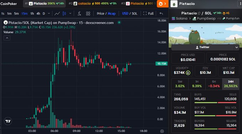Click the PumpSwap DEX link
Image resolution: width=242 pixels, height=134 pixels.
(204, 18)
